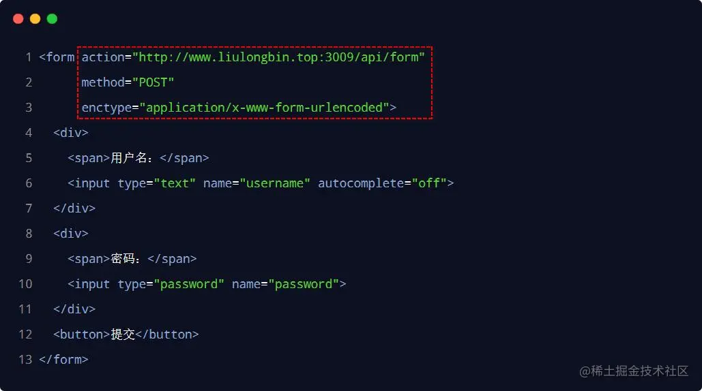The width and height of the screenshot is (702, 391).
Task: Click line number 6 in gutter
Action: [x=28, y=183]
